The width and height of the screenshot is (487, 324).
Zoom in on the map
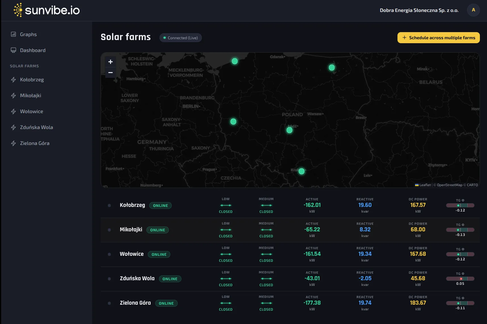111,62
